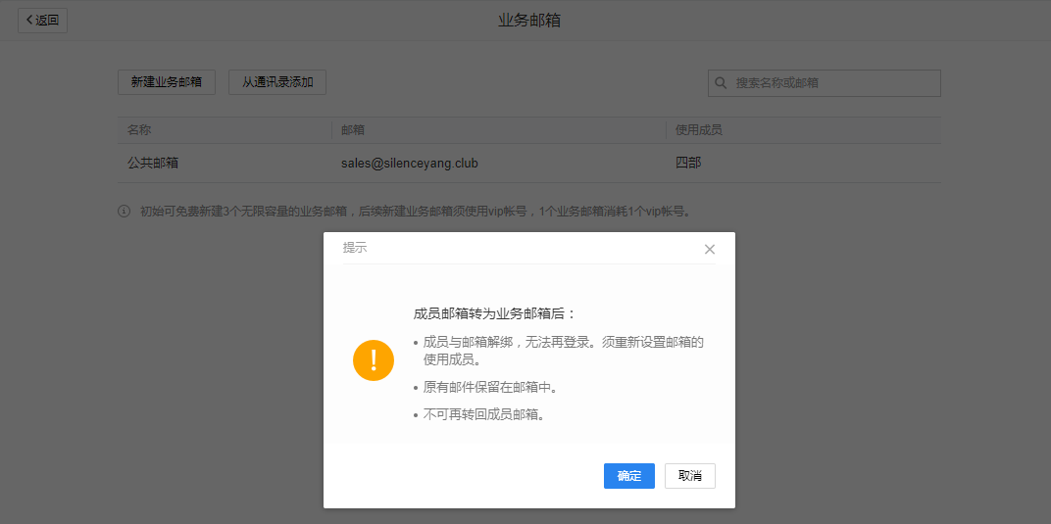The image size is (1051, 524).
Task: Click the 使用成员 column header
Action: coord(699,130)
